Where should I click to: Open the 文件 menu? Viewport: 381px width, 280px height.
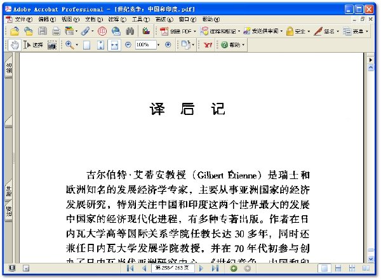[23, 19]
